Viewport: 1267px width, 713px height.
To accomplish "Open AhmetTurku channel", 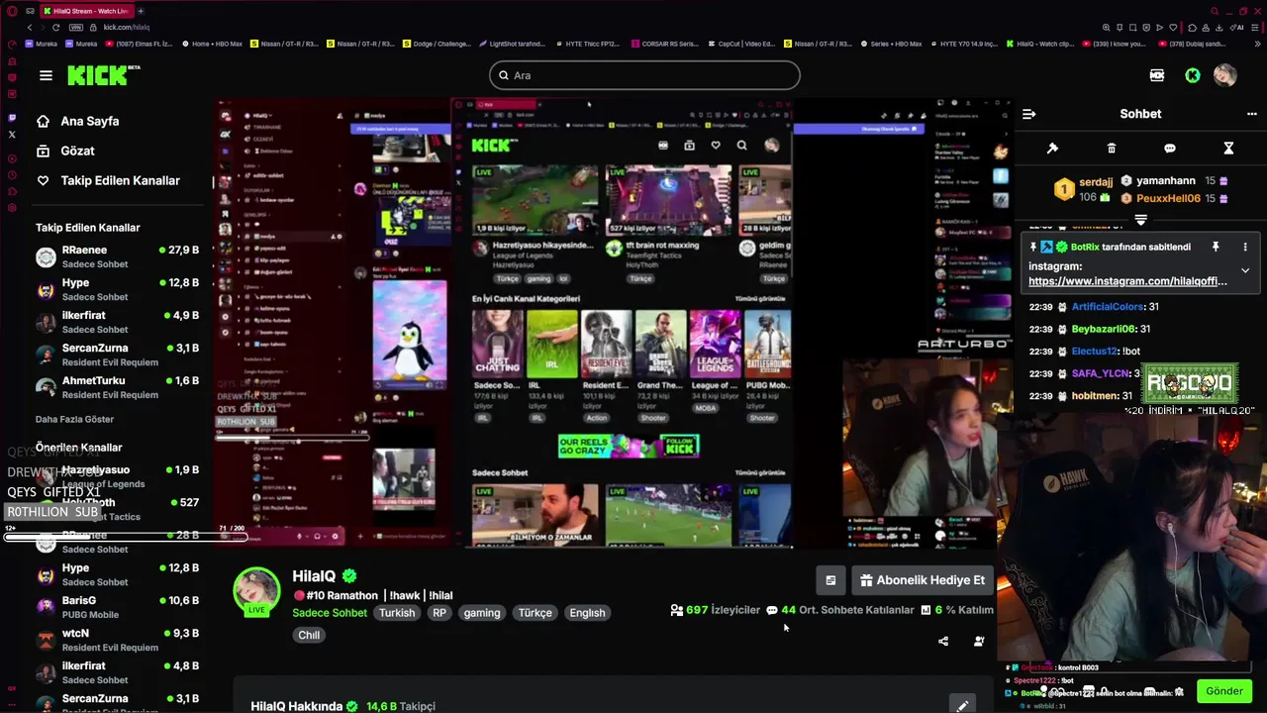I will click(x=117, y=387).
